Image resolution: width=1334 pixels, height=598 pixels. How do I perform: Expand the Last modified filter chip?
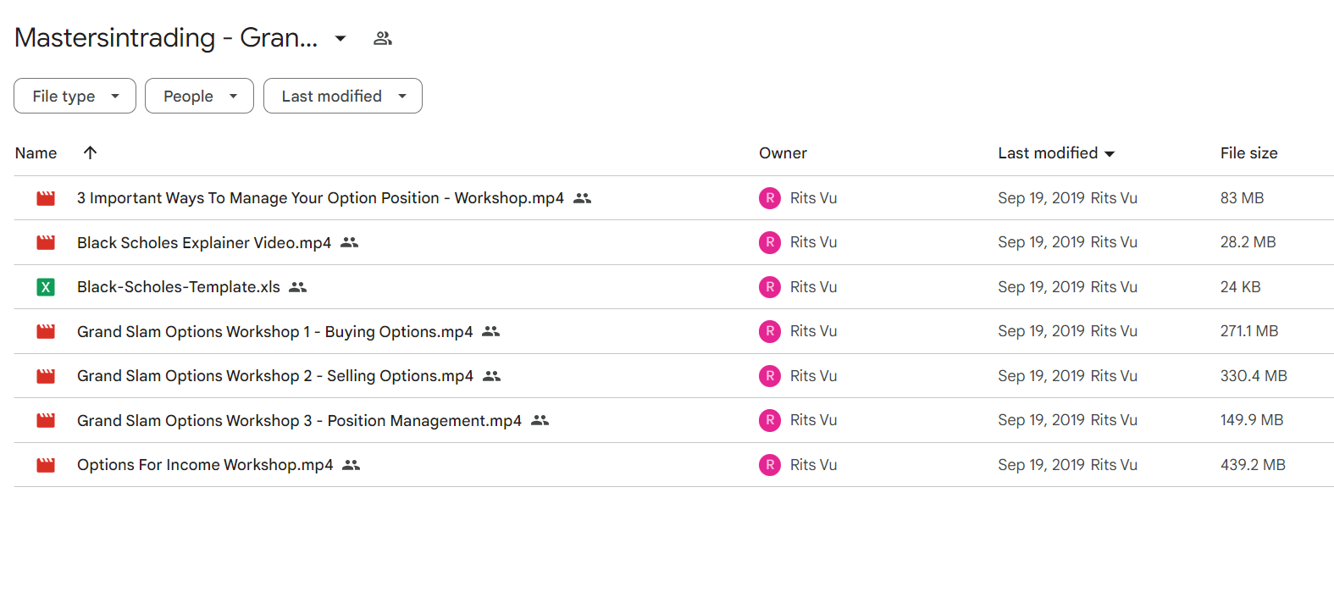pos(343,96)
